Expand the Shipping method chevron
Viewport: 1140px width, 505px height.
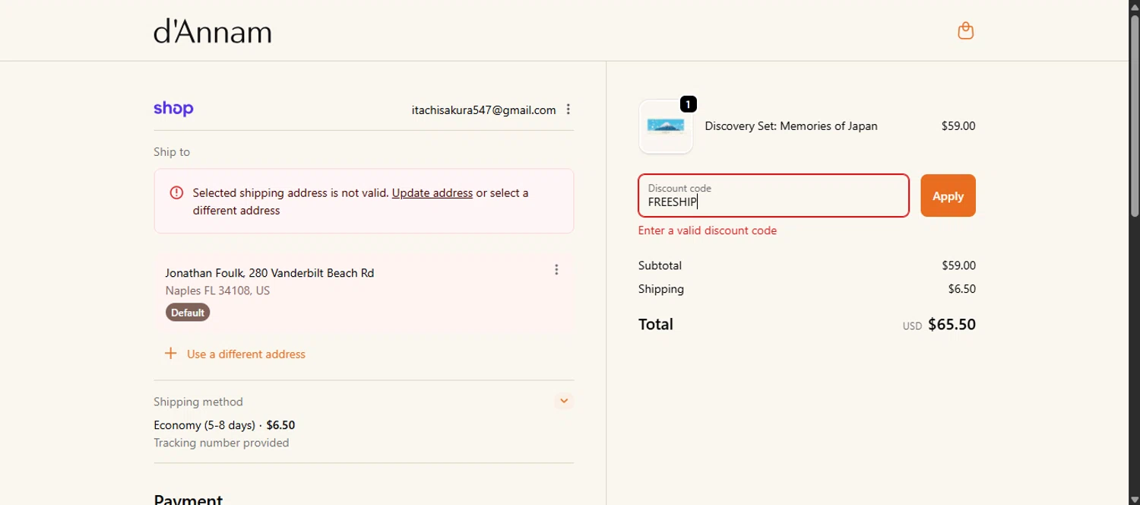click(x=564, y=401)
